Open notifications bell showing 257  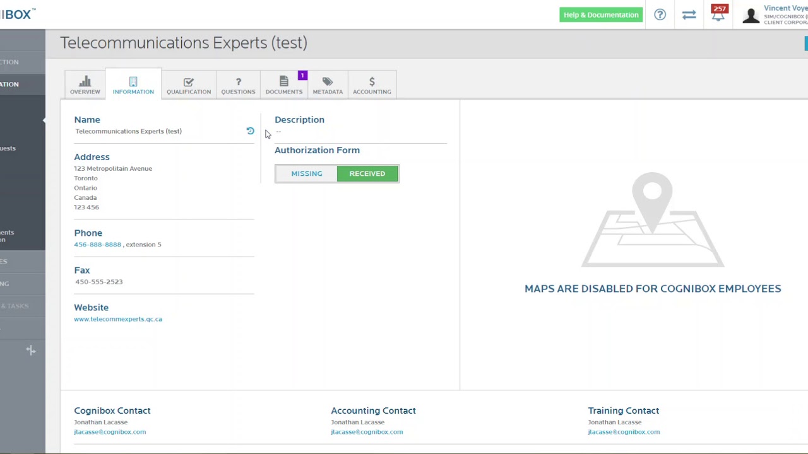[718, 15]
